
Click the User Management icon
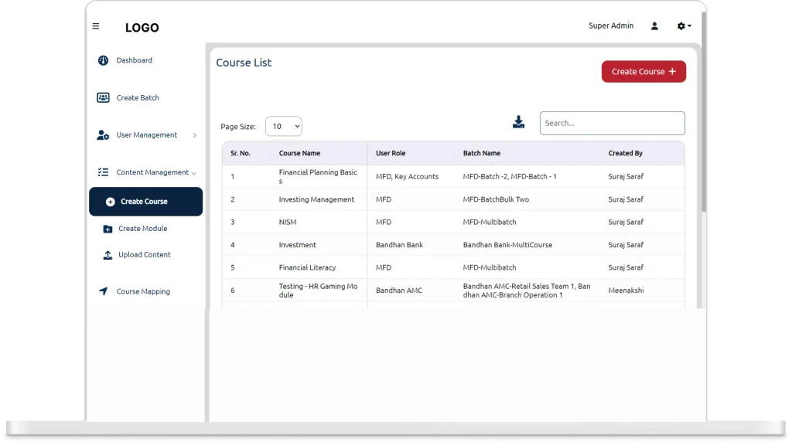click(x=103, y=135)
